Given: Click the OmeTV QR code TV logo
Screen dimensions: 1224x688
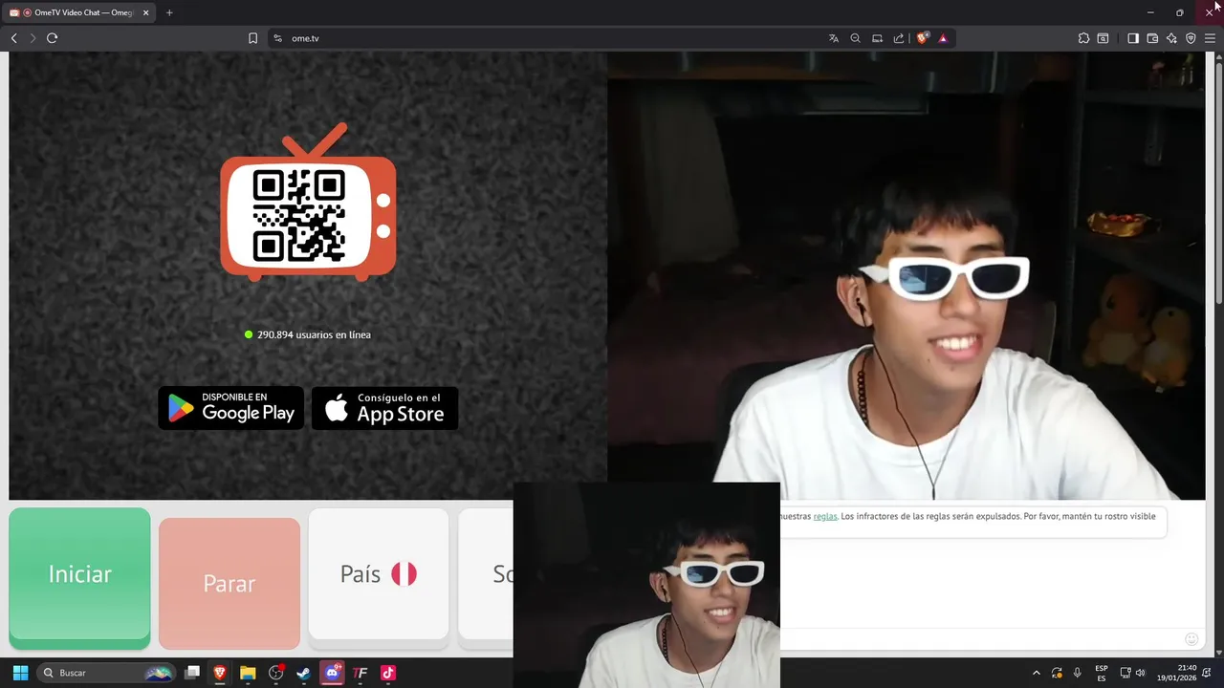Looking at the screenshot, I should [308, 203].
